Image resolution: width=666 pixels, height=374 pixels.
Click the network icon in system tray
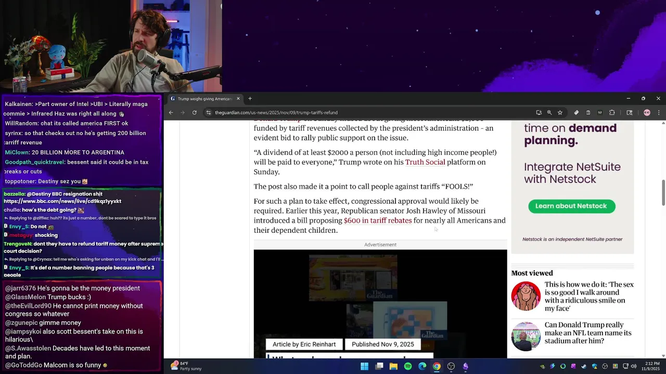click(x=625, y=366)
